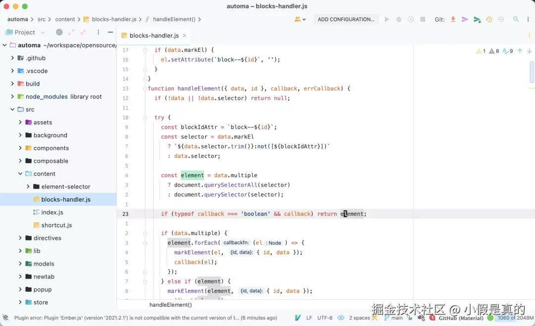Viewport: 535px width, 326px height.
Task: Click the run play button in toolbar
Action: click(x=386, y=19)
